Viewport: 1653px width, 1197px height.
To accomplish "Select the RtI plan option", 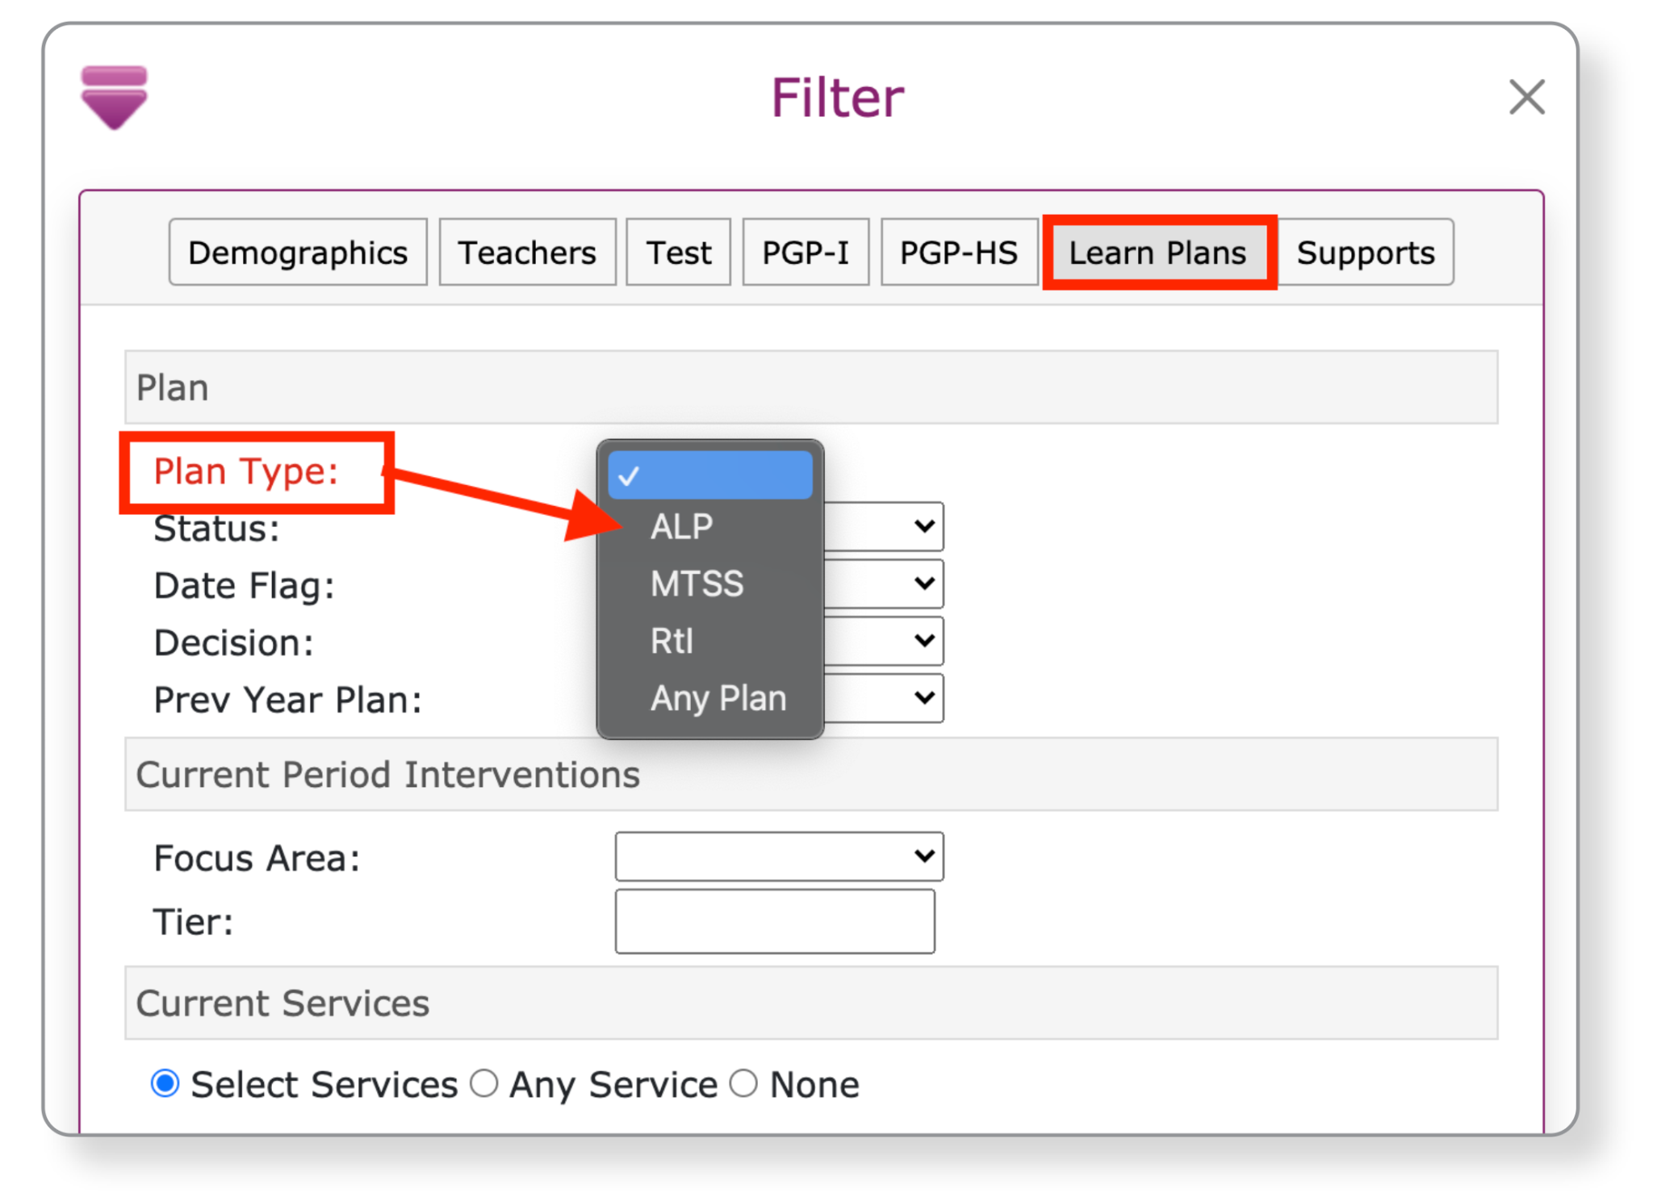I will (672, 641).
